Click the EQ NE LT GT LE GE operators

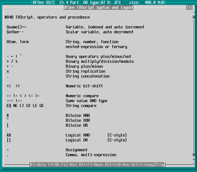coord(25,106)
